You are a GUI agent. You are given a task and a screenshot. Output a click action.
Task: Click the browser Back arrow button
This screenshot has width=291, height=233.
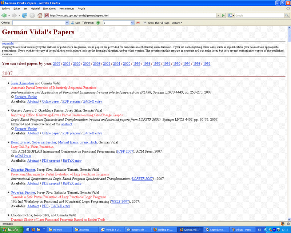[x=4, y=15]
